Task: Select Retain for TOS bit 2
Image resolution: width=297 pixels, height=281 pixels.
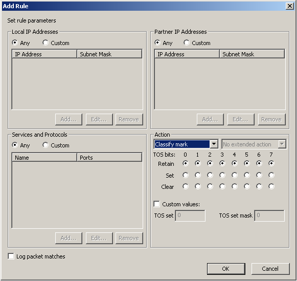Action: 210,163
